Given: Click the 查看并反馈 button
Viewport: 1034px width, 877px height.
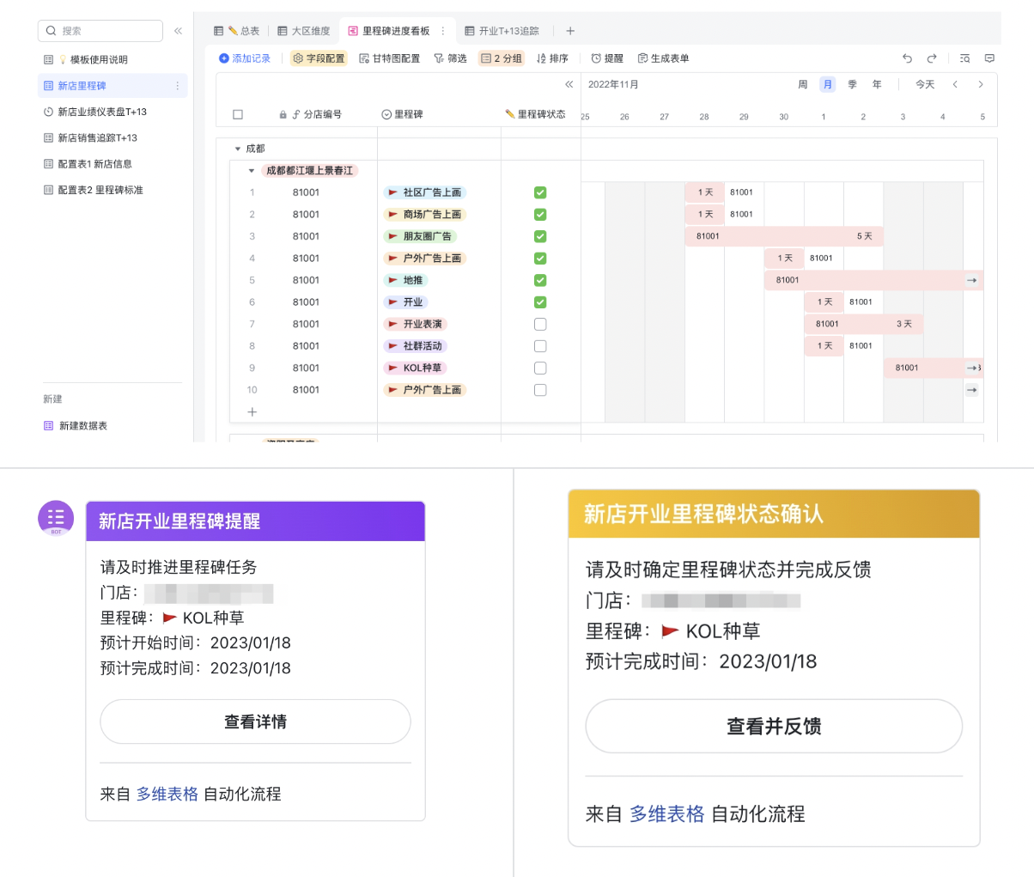Looking at the screenshot, I should 773,726.
